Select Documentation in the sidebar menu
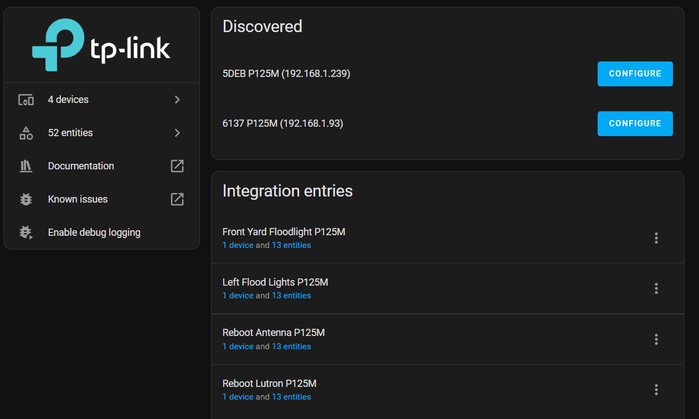 click(81, 166)
